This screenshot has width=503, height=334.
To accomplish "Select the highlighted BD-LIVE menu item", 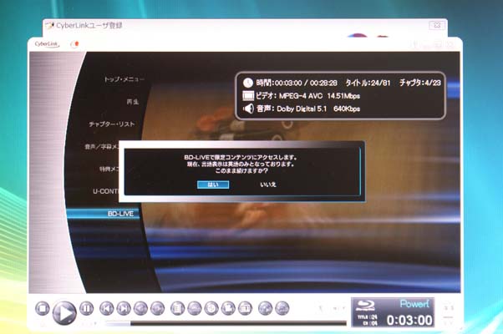I will point(104,214).
